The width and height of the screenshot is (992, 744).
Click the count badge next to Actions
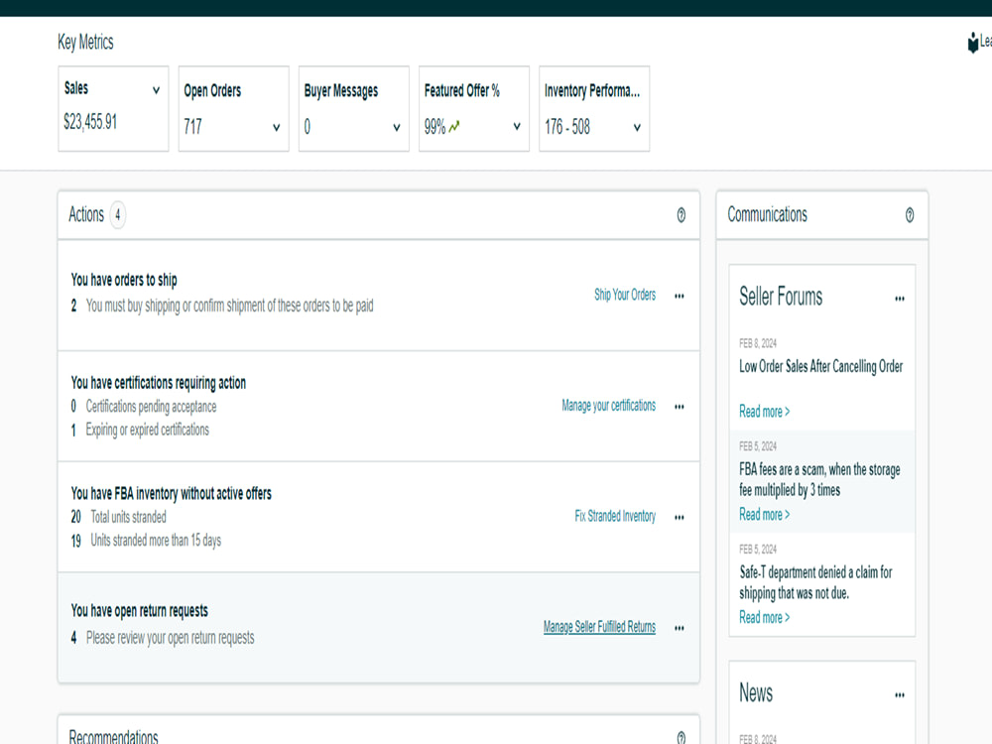(117, 214)
